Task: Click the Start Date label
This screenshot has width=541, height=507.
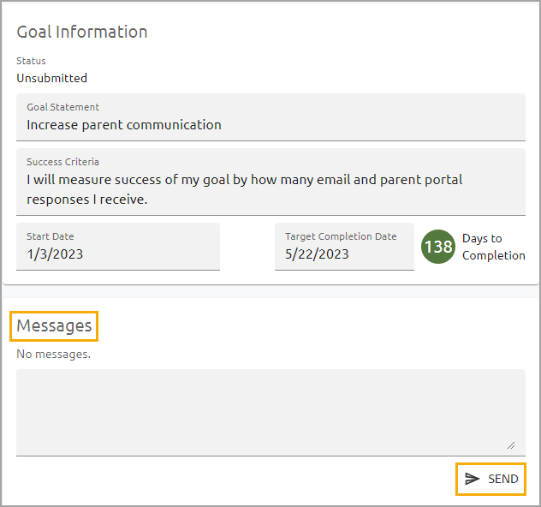Action: click(x=50, y=236)
